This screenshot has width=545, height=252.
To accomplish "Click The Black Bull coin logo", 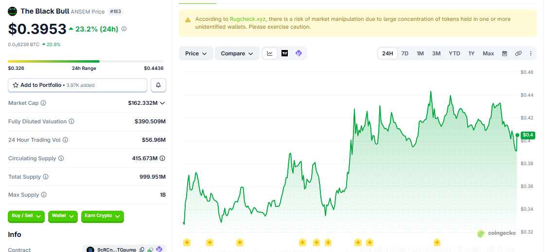I will point(13,12).
